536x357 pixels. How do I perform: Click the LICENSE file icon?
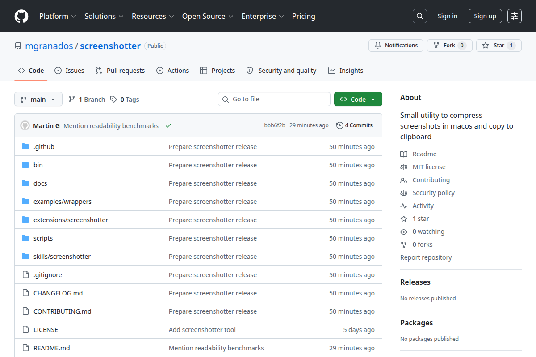[x=25, y=330]
